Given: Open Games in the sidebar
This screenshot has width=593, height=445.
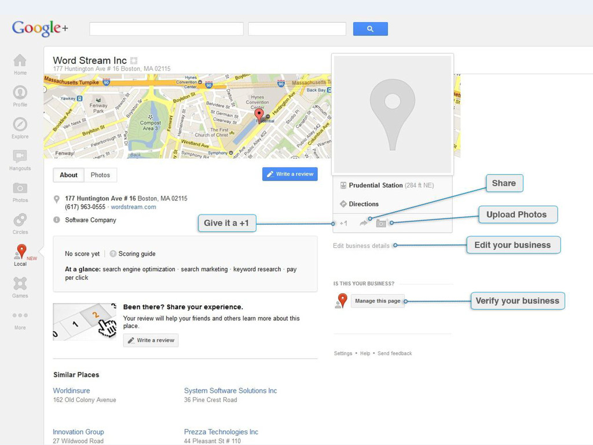Looking at the screenshot, I should [20, 283].
